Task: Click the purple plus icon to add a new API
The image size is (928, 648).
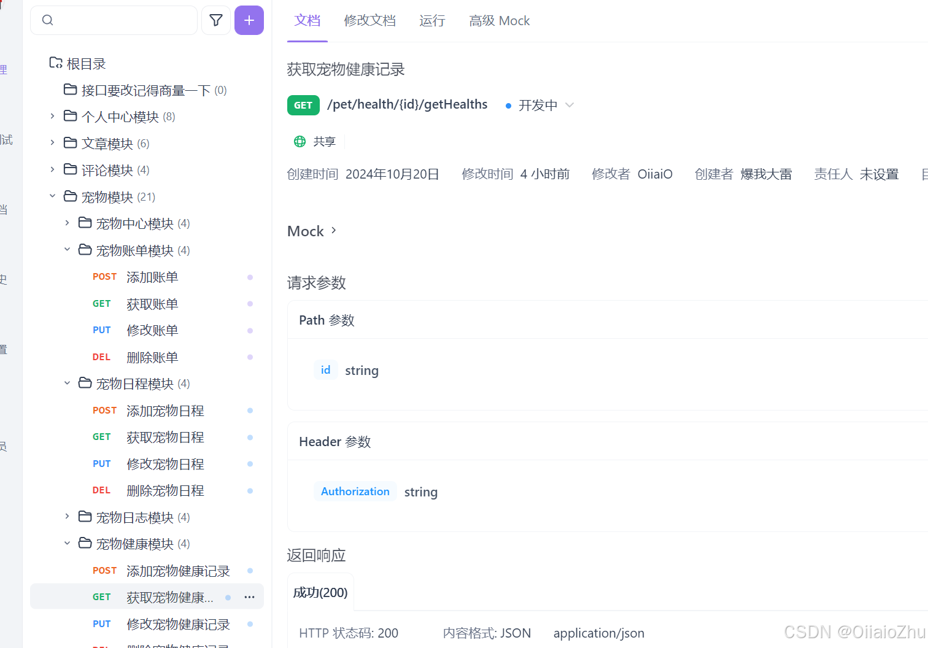Action: pos(249,20)
